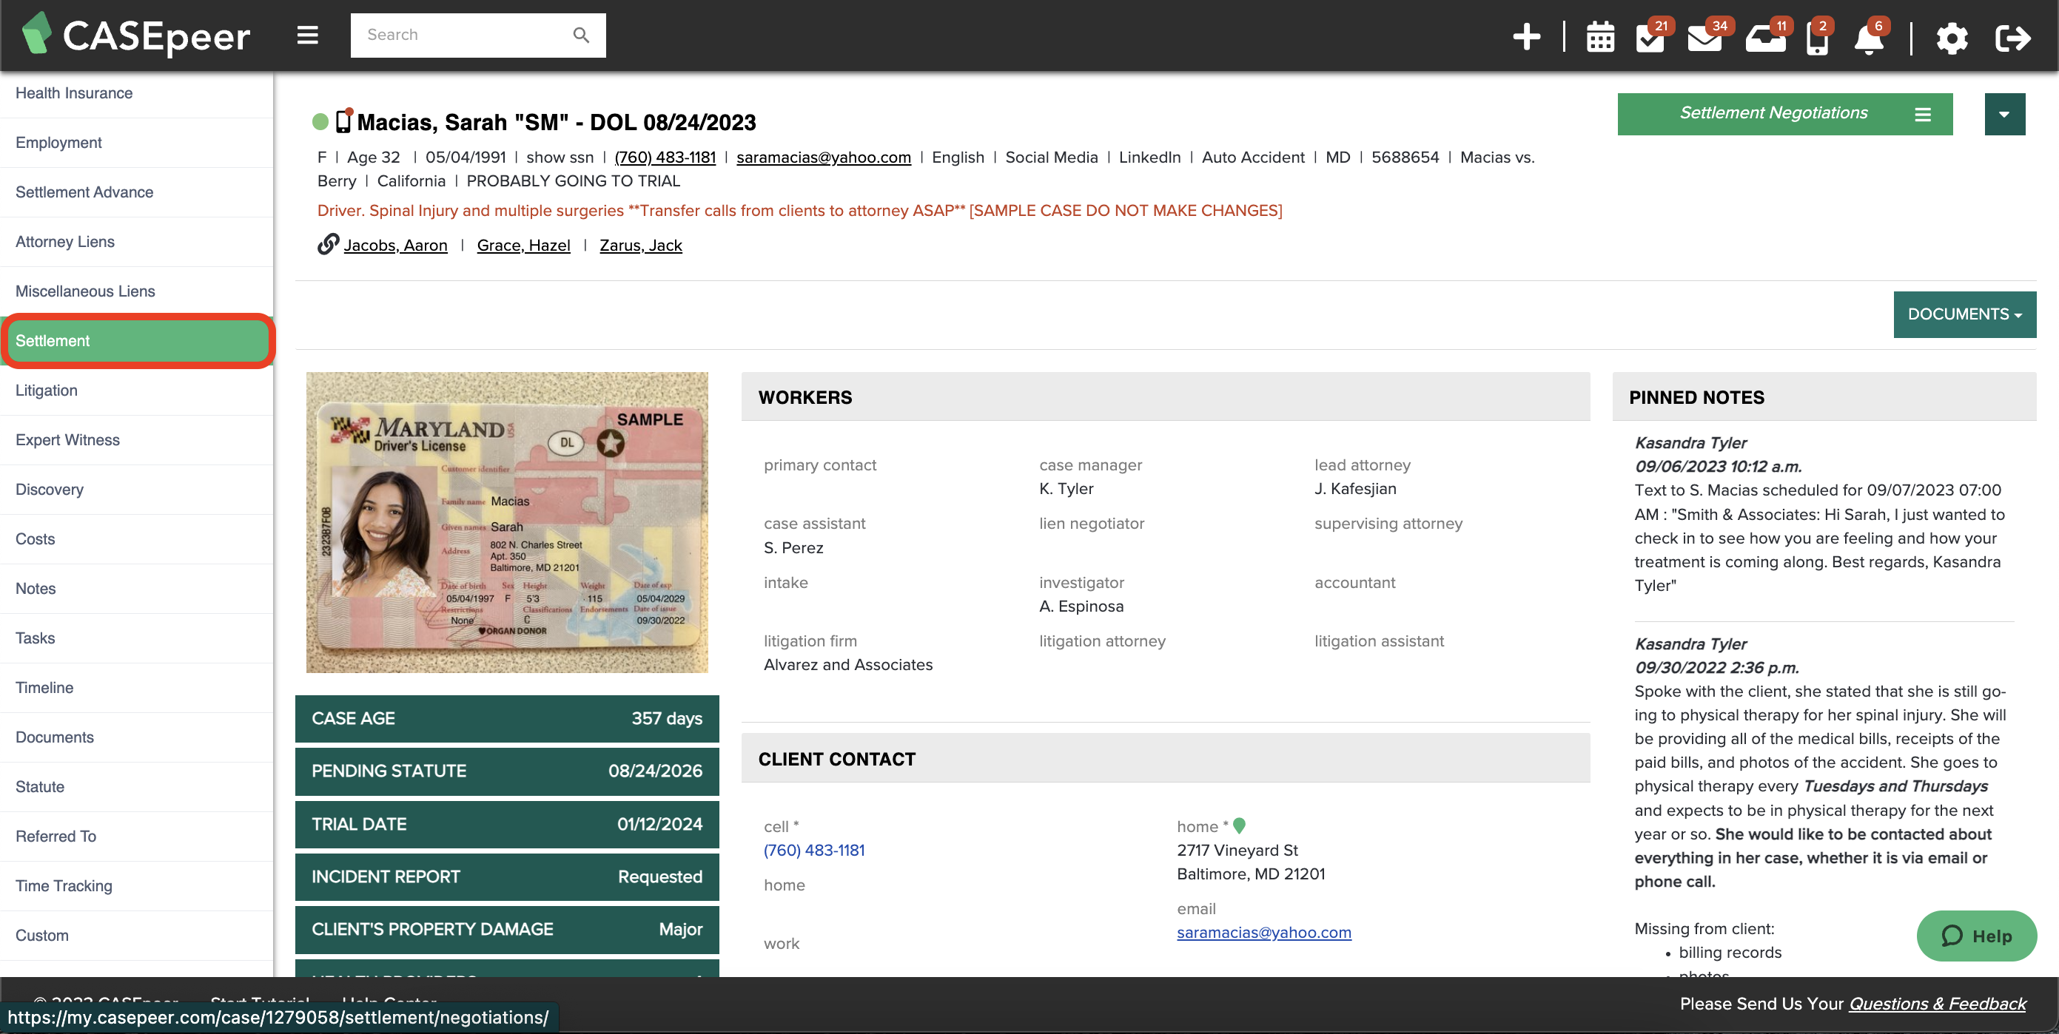Select the Settlement sidebar item
This screenshot has width=2059, height=1034.
tap(137, 340)
